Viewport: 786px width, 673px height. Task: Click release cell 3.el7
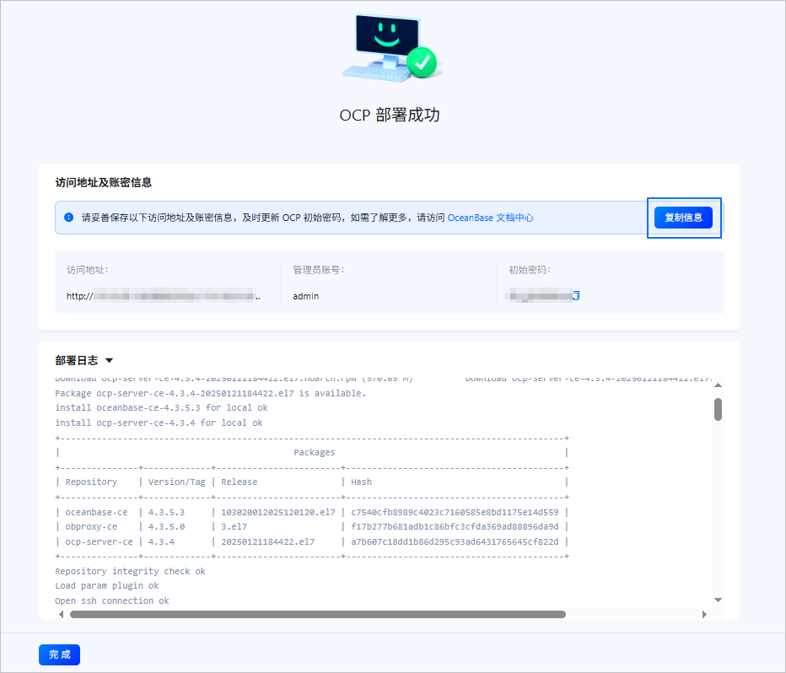tap(234, 526)
